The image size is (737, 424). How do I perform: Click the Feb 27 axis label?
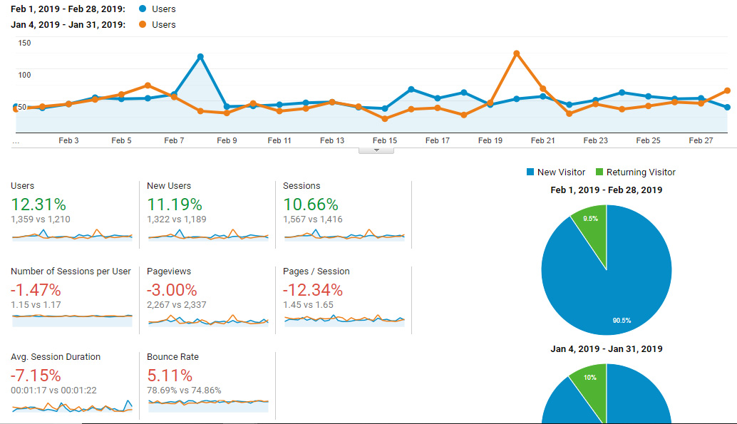[701, 140]
